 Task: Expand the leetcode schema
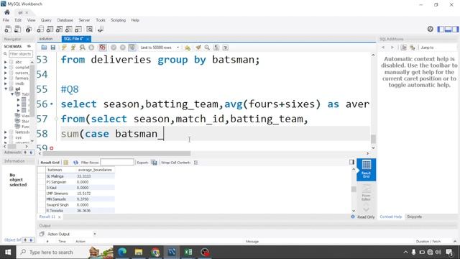(6, 132)
